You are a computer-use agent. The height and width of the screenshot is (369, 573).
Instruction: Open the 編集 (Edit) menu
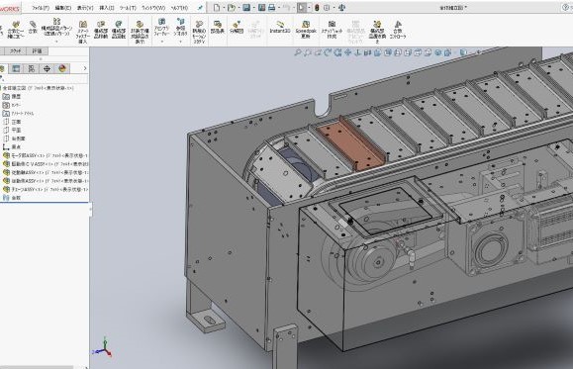coord(63,8)
